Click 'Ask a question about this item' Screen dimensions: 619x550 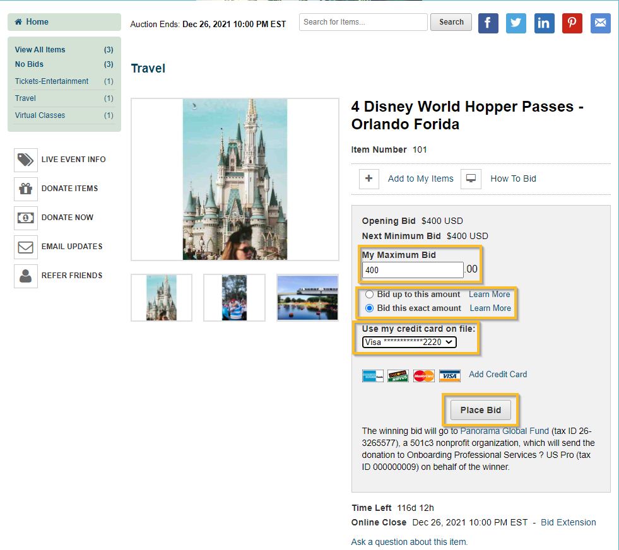coord(410,542)
